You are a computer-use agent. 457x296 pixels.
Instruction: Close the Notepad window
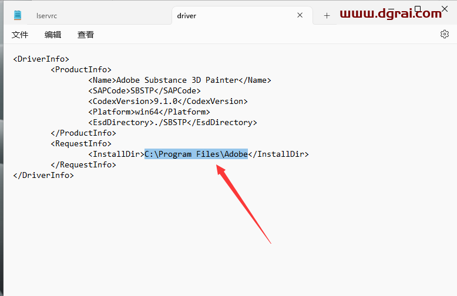445,9
